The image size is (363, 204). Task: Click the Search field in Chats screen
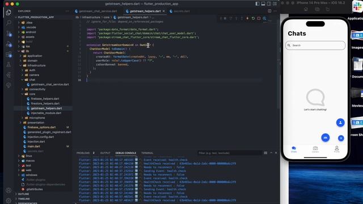coord(315,45)
